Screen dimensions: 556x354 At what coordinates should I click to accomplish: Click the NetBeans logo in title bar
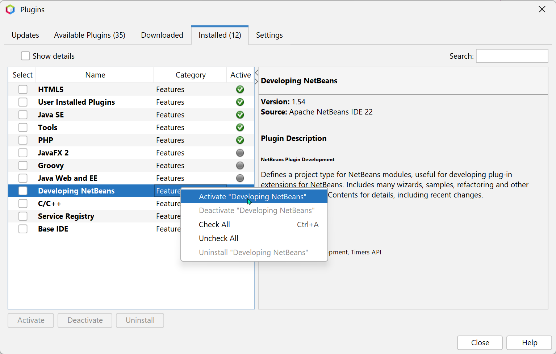[10, 9]
